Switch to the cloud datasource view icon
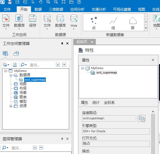The height and width of the screenshot is (154, 160). 16,53
